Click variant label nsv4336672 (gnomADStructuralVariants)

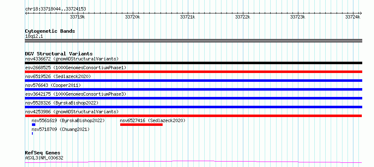coord(72,59)
